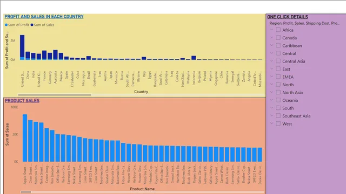Select the tallest bar in Product Sales chart

click(x=25, y=138)
